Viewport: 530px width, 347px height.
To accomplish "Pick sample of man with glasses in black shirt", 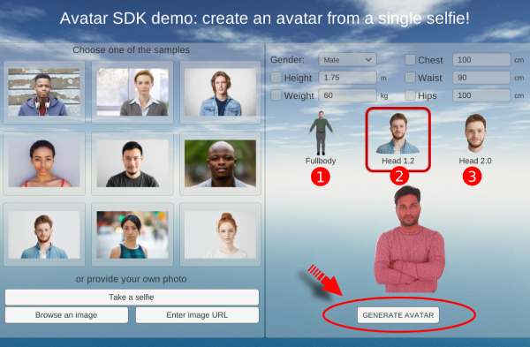I will pos(132,163).
